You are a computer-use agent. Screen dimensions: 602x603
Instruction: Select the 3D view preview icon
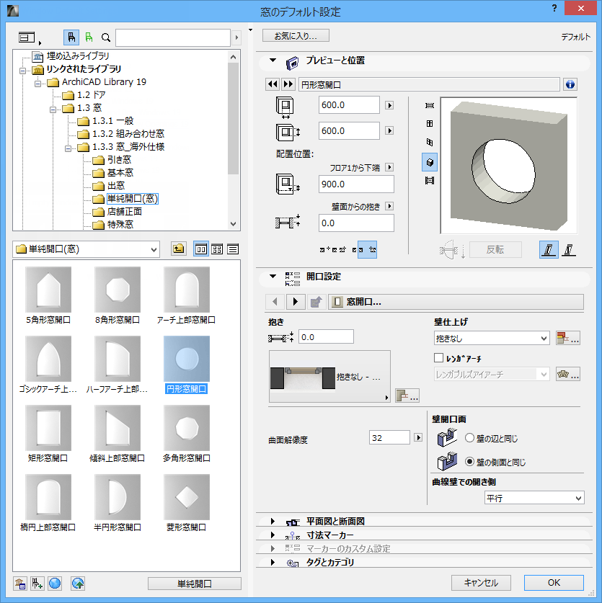click(x=430, y=162)
